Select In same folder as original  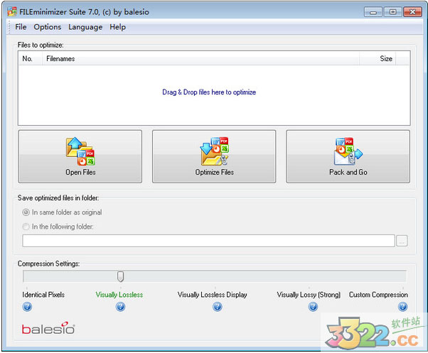click(x=63, y=212)
